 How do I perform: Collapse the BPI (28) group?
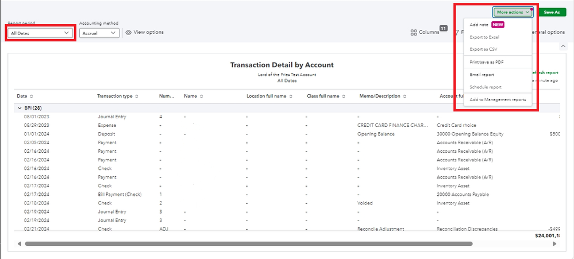pyautogui.click(x=20, y=109)
